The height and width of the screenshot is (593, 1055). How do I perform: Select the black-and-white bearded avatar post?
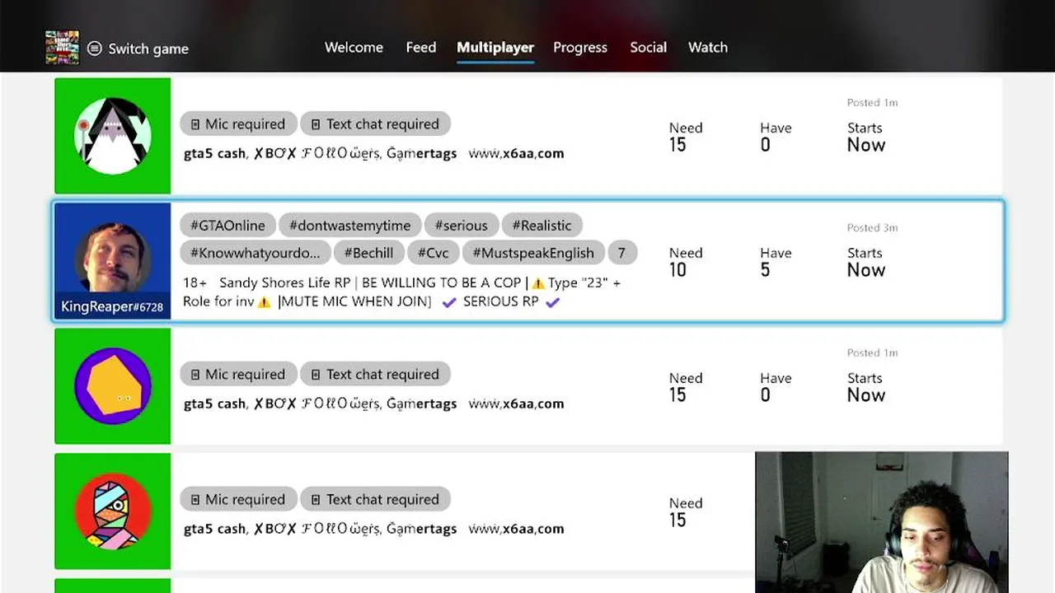point(113,136)
